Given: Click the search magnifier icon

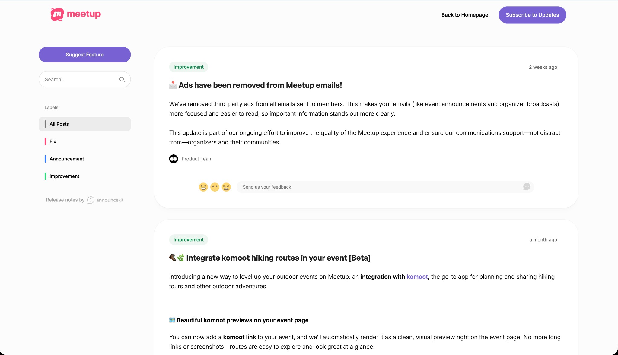Looking at the screenshot, I should coord(122,79).
